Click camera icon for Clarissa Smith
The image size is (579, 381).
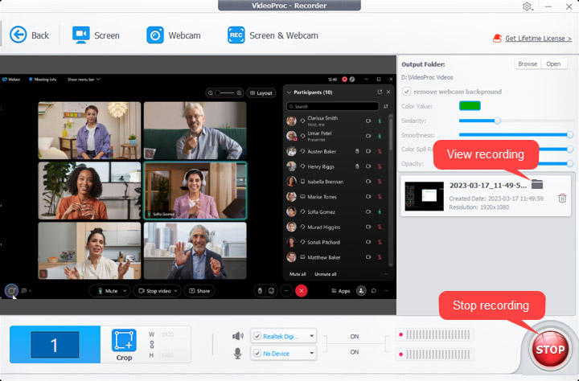[x=368, y=121]
